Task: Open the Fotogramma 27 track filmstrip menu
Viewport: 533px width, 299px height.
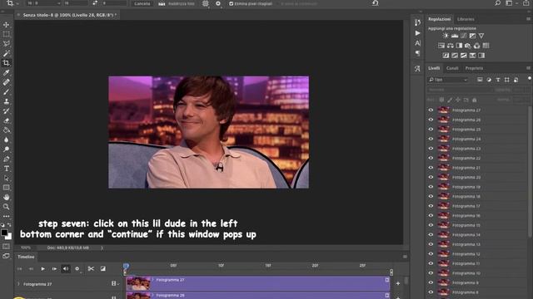Action: coord(115,284)
